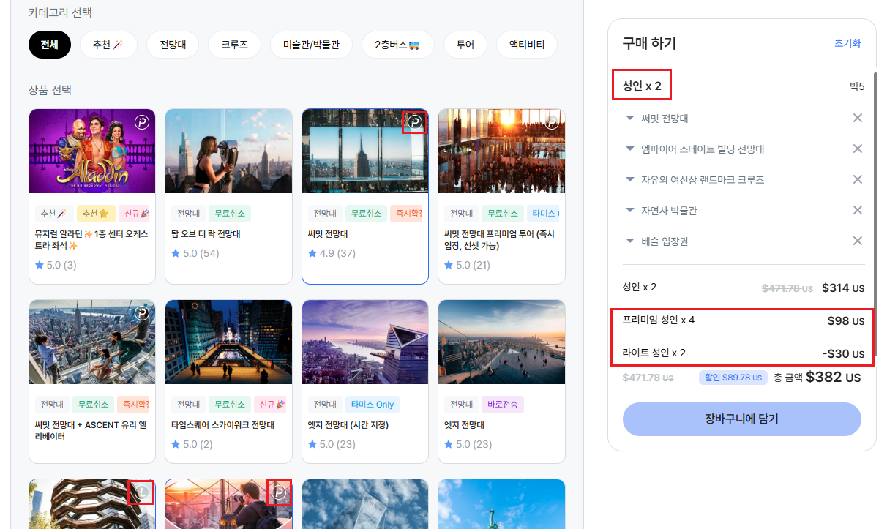The height and width of the screenshot is (529, 887).
Task: Click the 타이스 Only tag
Action: pyautogui.click(x=373, y=405)
